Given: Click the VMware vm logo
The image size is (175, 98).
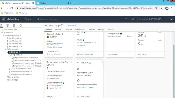Looking at the screenshot, I should [4, 19].
